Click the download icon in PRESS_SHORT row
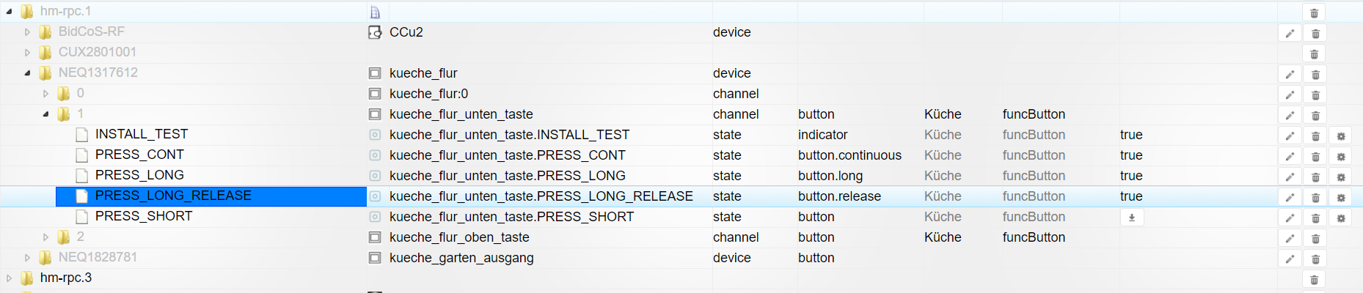 (1132, 218)
